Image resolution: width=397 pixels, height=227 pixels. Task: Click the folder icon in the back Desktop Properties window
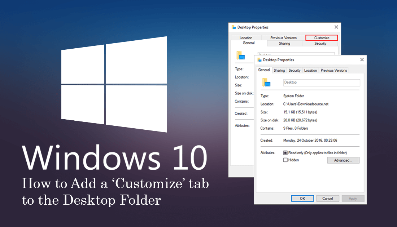coord(240,55)
